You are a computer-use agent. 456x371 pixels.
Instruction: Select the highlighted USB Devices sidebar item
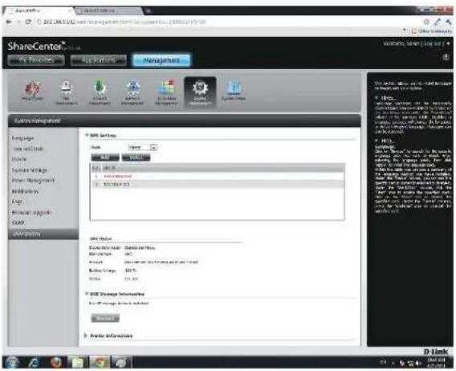(43, 234)
